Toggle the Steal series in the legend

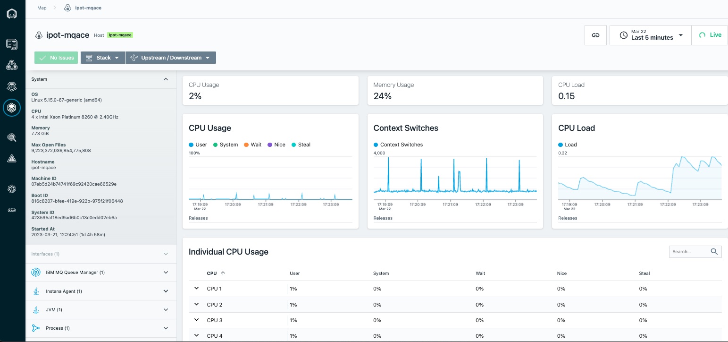click(301, 145)
